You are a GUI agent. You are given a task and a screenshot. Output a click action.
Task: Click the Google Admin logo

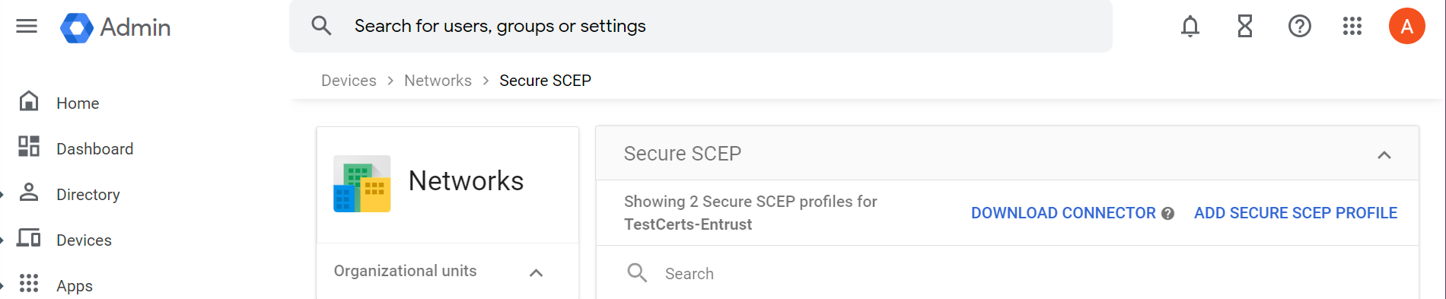click(x=116, y=27)
